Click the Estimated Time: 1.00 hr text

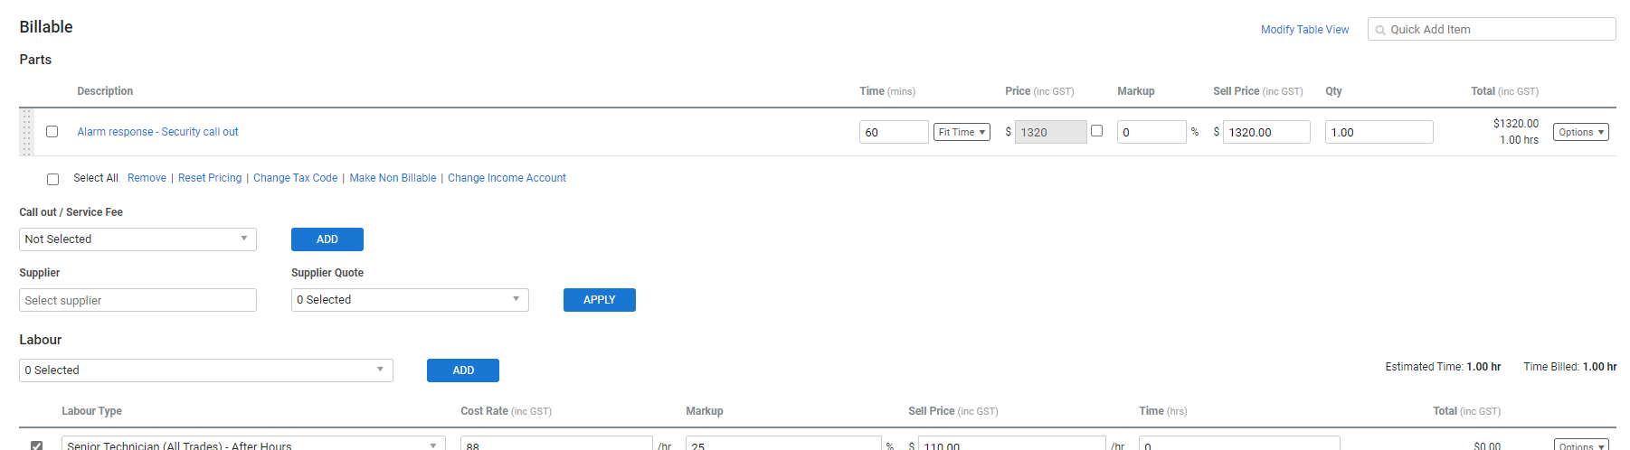pos(1443,367)
